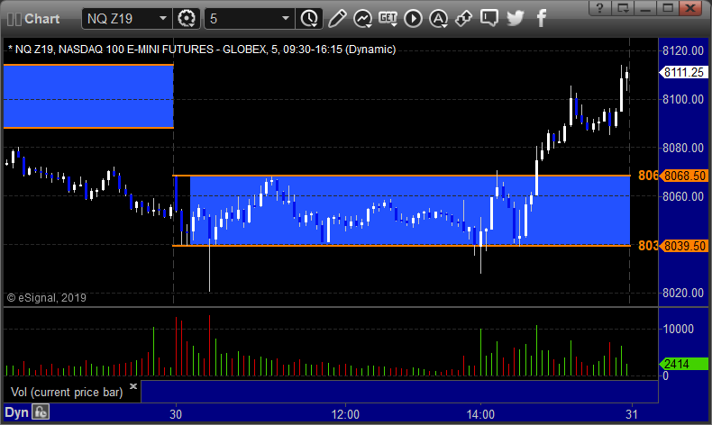Click the 30 date axis label
Screen dimensions: 712x425
coord(176,414)
